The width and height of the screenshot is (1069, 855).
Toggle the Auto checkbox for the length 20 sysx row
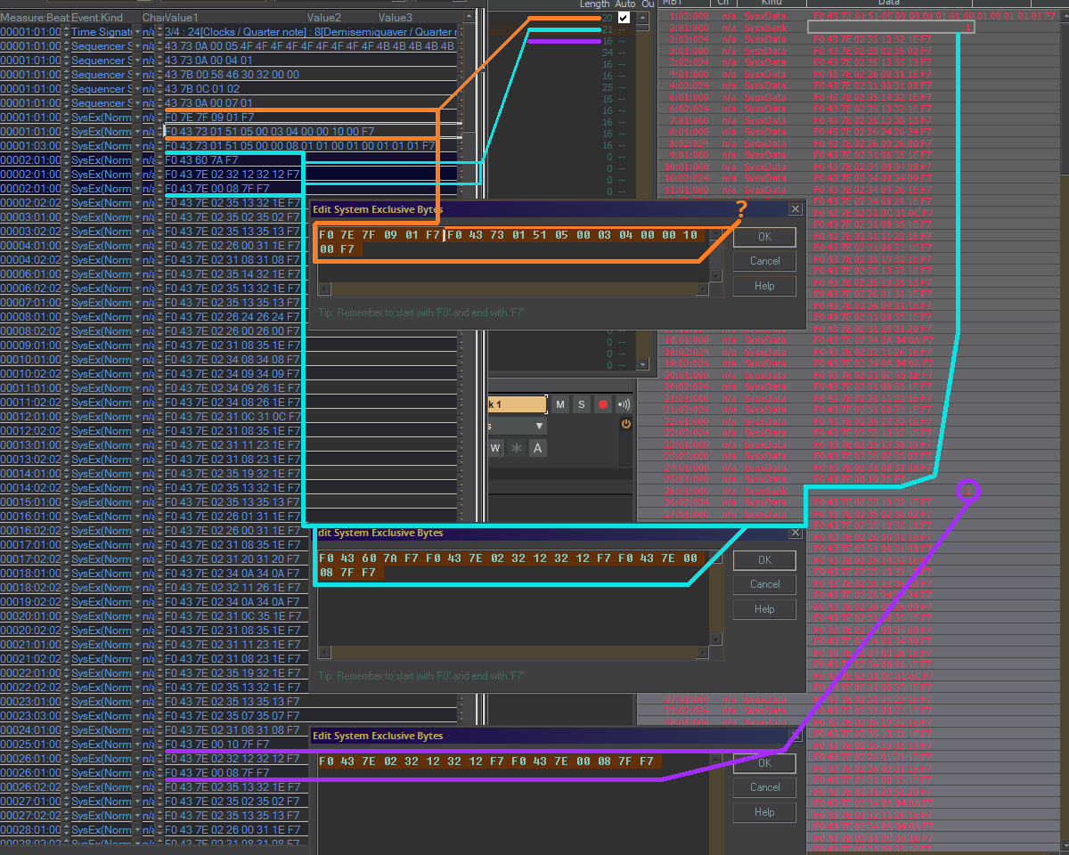pos(624,17)
